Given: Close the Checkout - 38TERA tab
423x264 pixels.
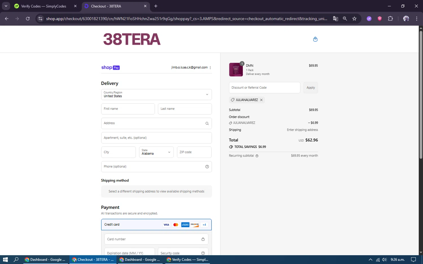Looking at the screenshot, I should point(145,6).
